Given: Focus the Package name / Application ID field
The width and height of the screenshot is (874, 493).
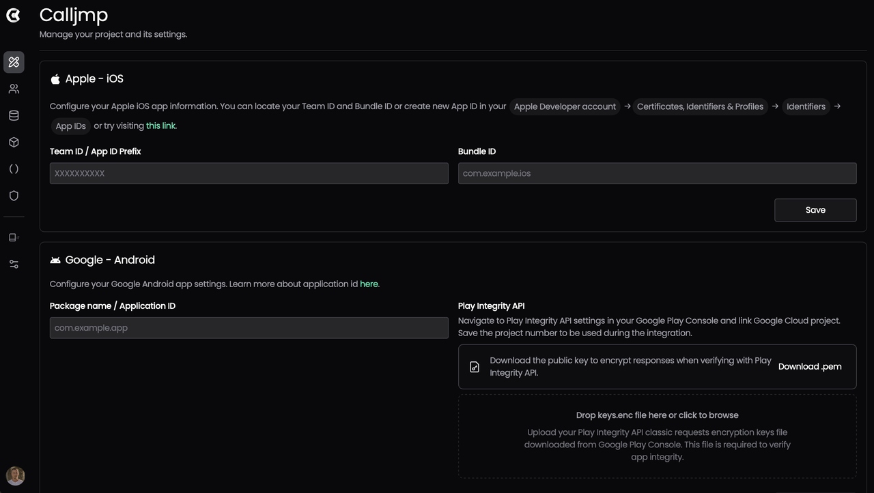Looking at the screenshot, I should pos(249,328).
